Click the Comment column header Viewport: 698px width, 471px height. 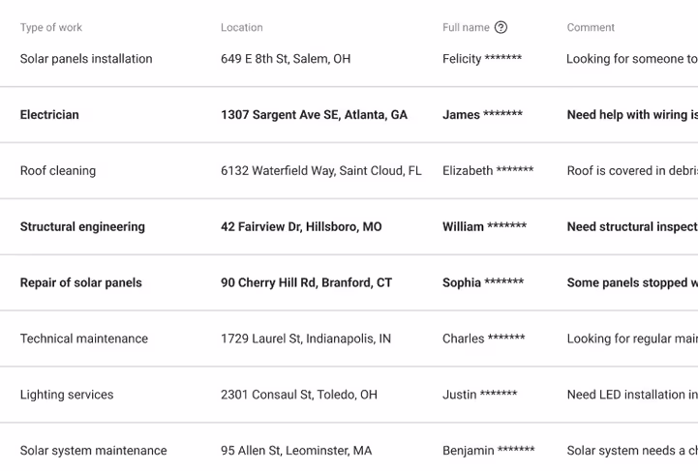click(591, 28)
